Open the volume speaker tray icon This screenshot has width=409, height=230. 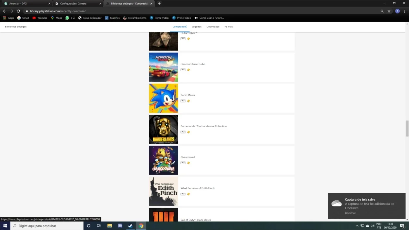[372, 226]
